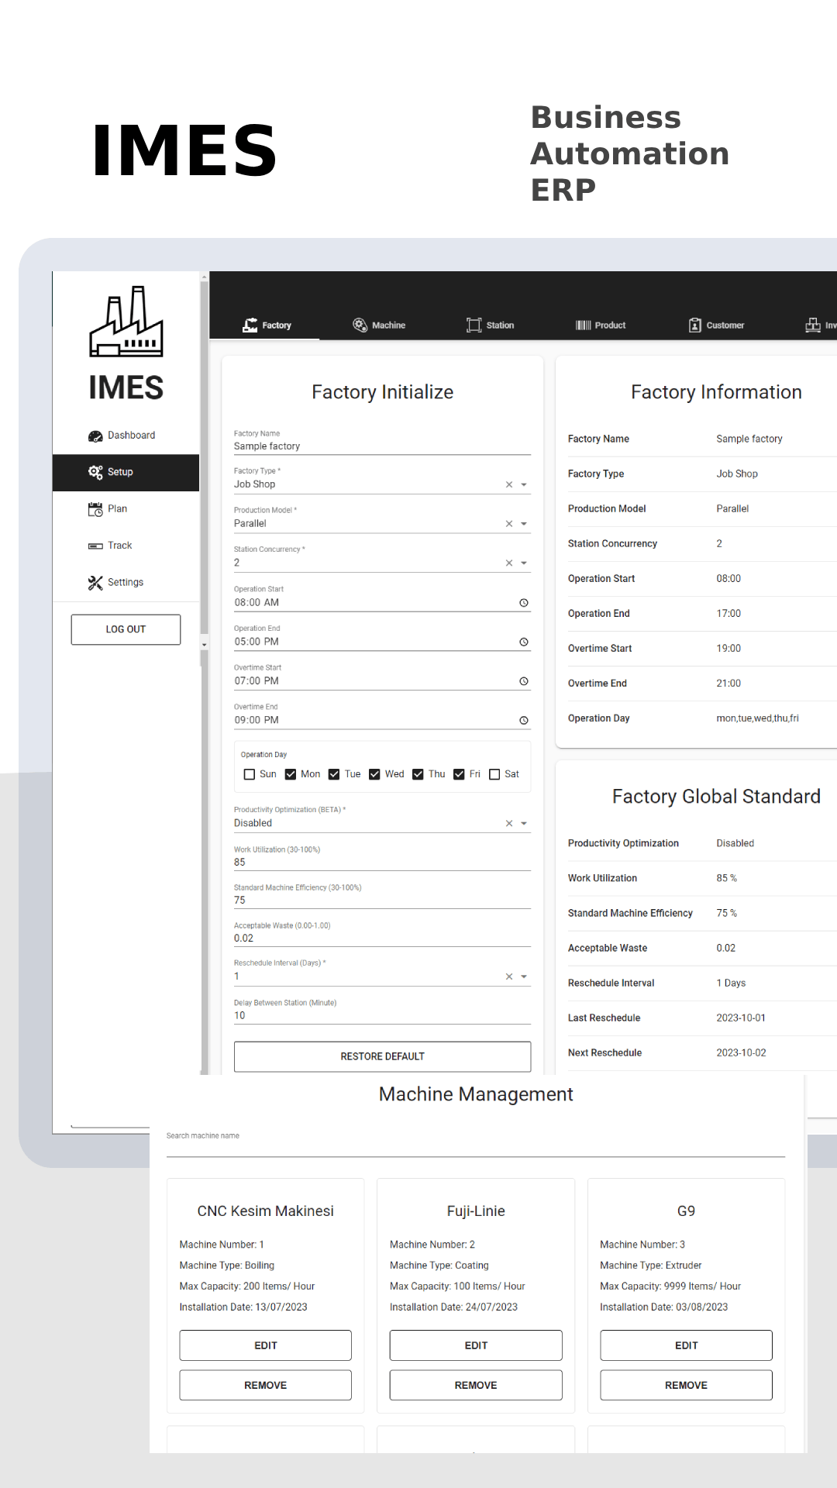Open Track from the sidebar
The height and width of the screenshot is (1488, 837).
point(126,546)
